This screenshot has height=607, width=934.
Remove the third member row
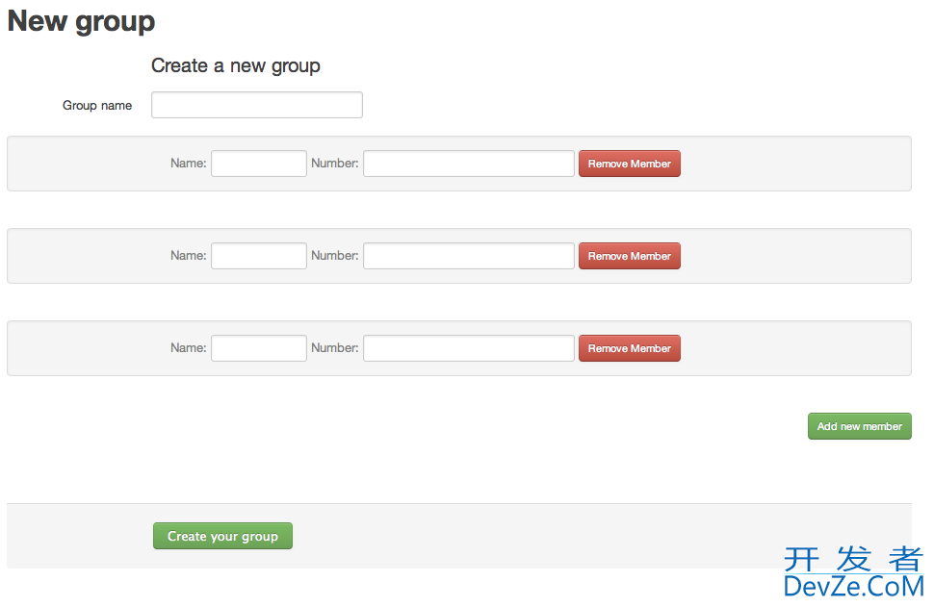[630, 348]
